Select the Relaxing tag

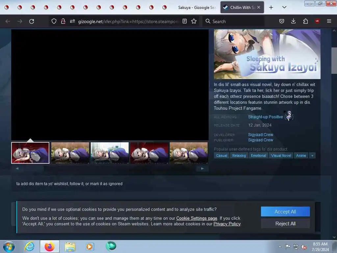click(239, 155)
